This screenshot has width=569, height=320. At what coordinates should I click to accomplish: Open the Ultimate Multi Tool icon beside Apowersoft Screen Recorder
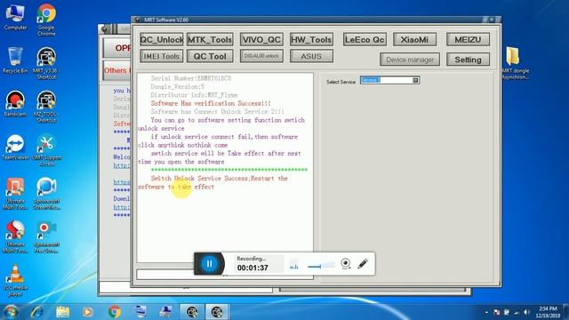pyautogui.click(x=15, y=194)
